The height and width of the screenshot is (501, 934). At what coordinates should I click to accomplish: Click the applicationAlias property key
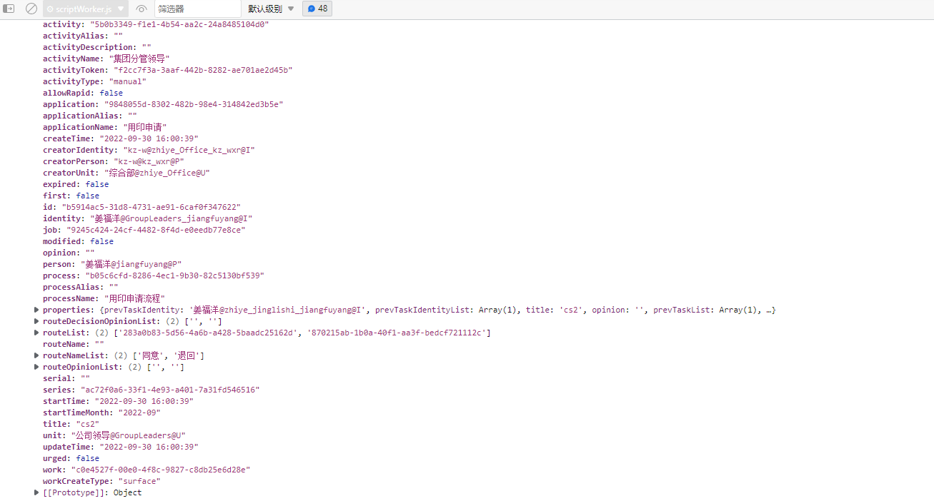click(83, 116)
